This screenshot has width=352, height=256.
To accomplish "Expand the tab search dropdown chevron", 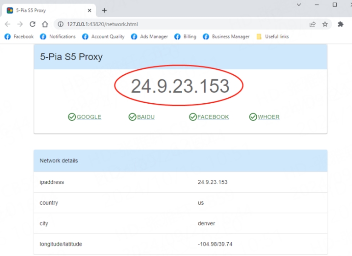I will 299,5.
